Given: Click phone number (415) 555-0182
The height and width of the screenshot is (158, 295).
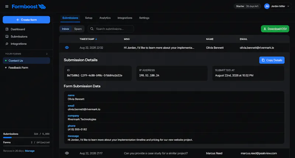Looking at the screenshot, I should 77,129.
